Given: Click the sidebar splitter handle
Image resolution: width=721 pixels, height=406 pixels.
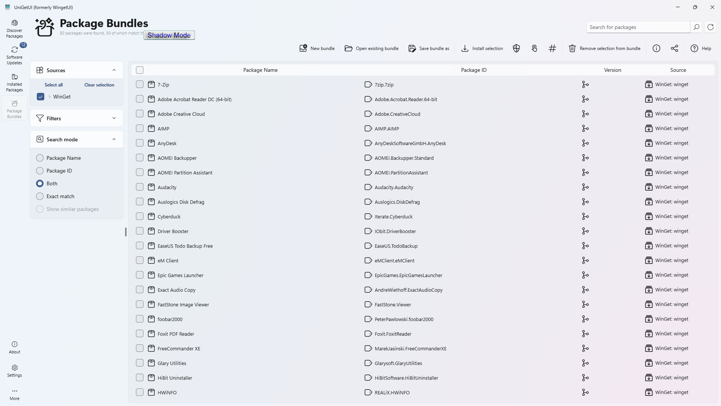Looking at the screenshot, I should click(126, 232).
